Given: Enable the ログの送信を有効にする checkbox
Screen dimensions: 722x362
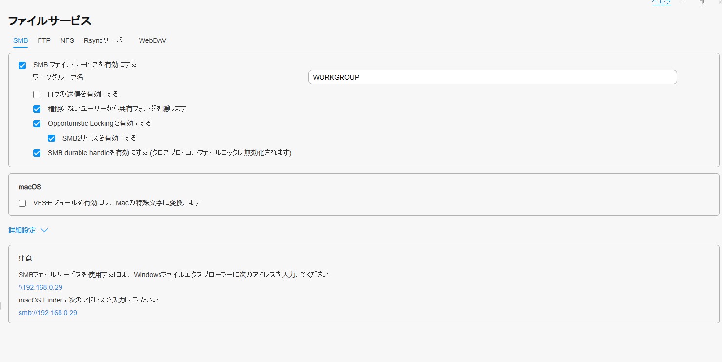Looking at the screenshot, I should click(x=37, y=95).
